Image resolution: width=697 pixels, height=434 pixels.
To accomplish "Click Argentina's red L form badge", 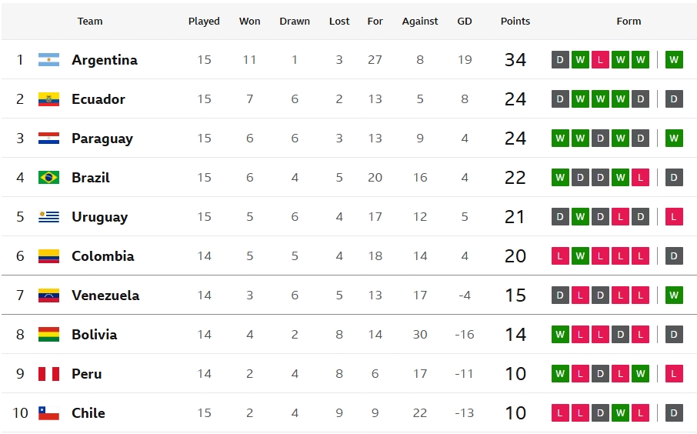I will pos(600,59).
